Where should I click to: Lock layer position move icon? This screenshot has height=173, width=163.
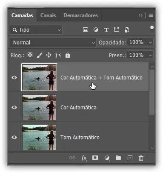pos(49,55)
